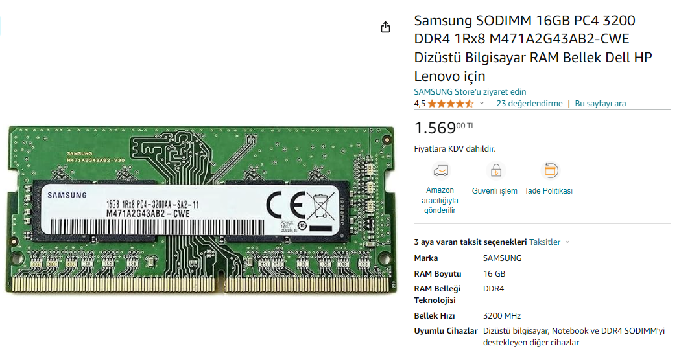Click the return policy box icon
Screen dimensions: 679x351
click(550, 171)
